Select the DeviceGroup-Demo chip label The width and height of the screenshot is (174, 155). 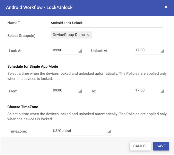tap(69, 35)
